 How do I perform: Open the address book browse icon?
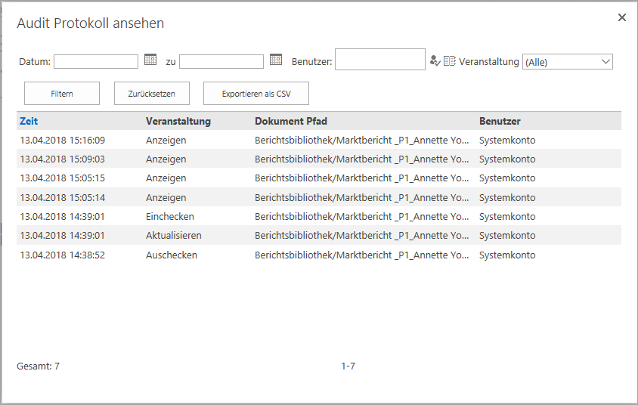coord(449,61)
